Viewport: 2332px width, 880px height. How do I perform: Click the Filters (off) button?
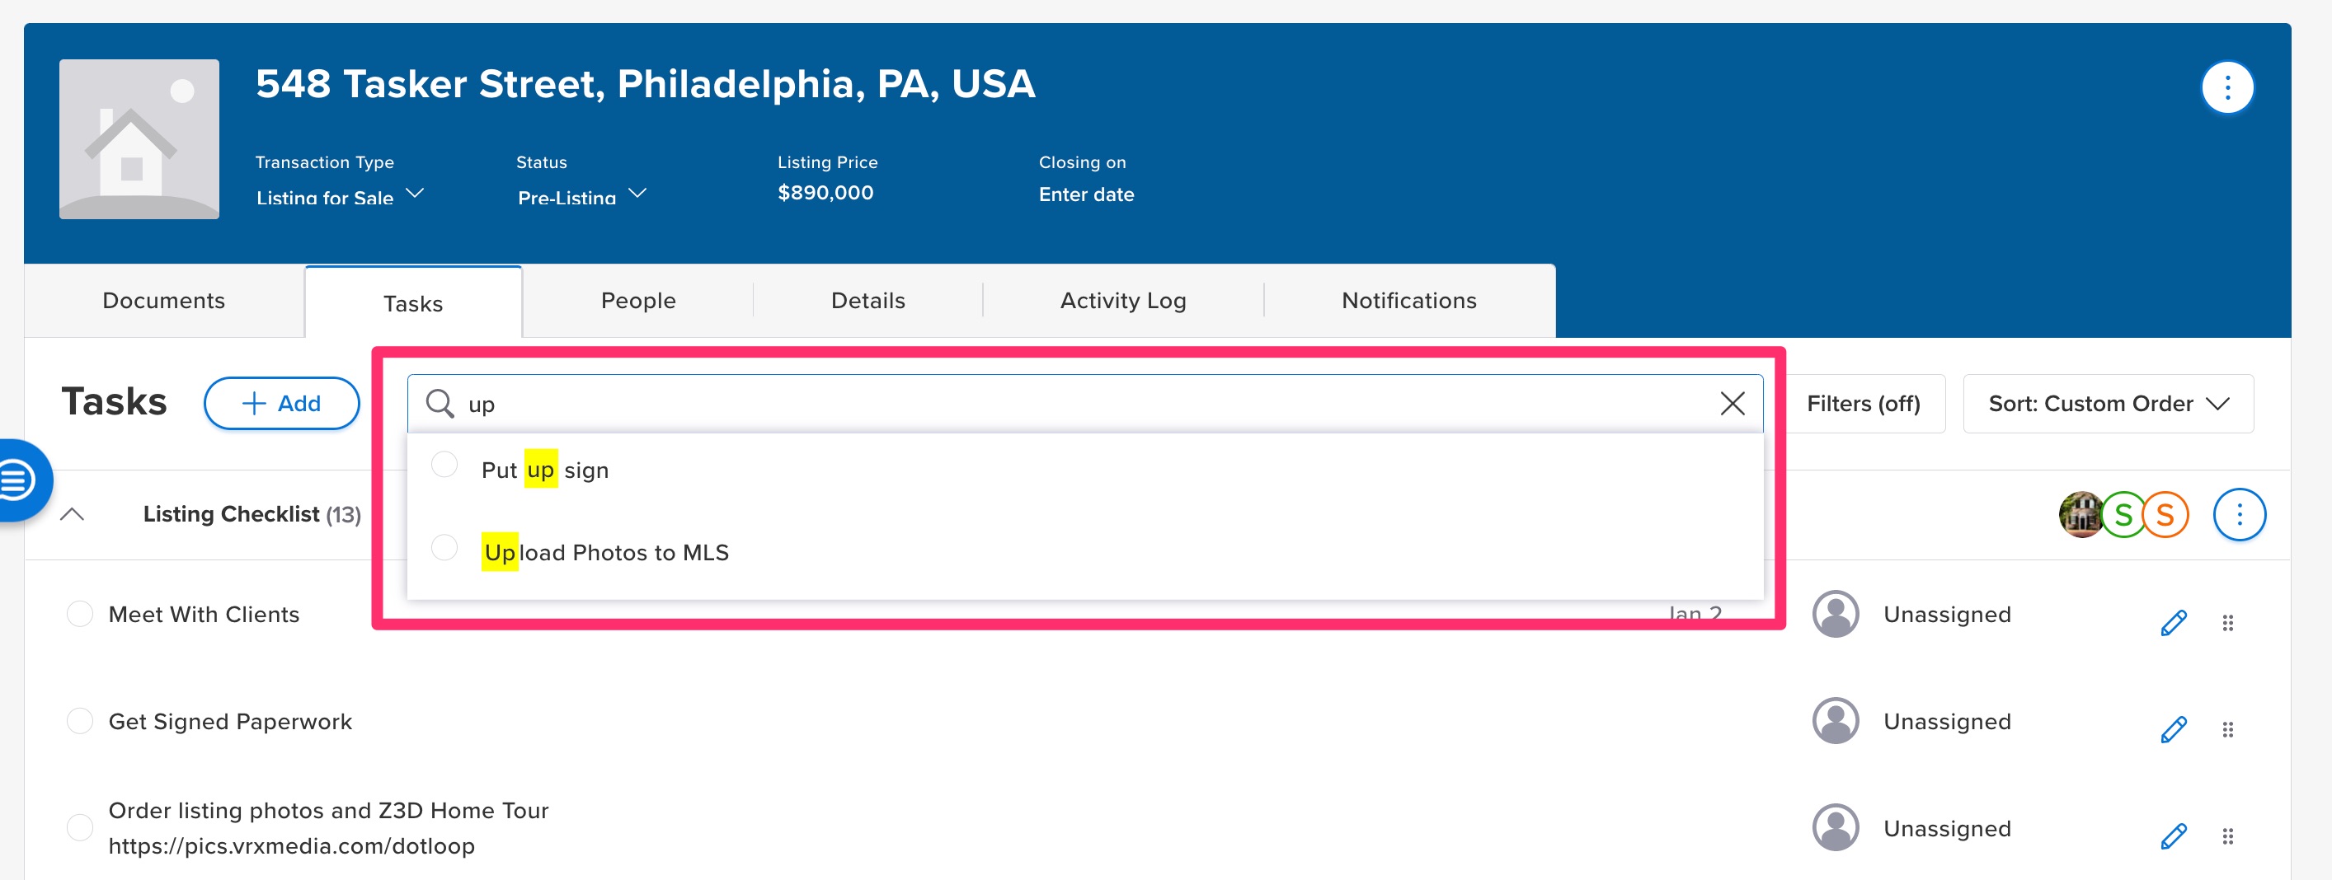pyautogui.click(x=1862, y=404)
